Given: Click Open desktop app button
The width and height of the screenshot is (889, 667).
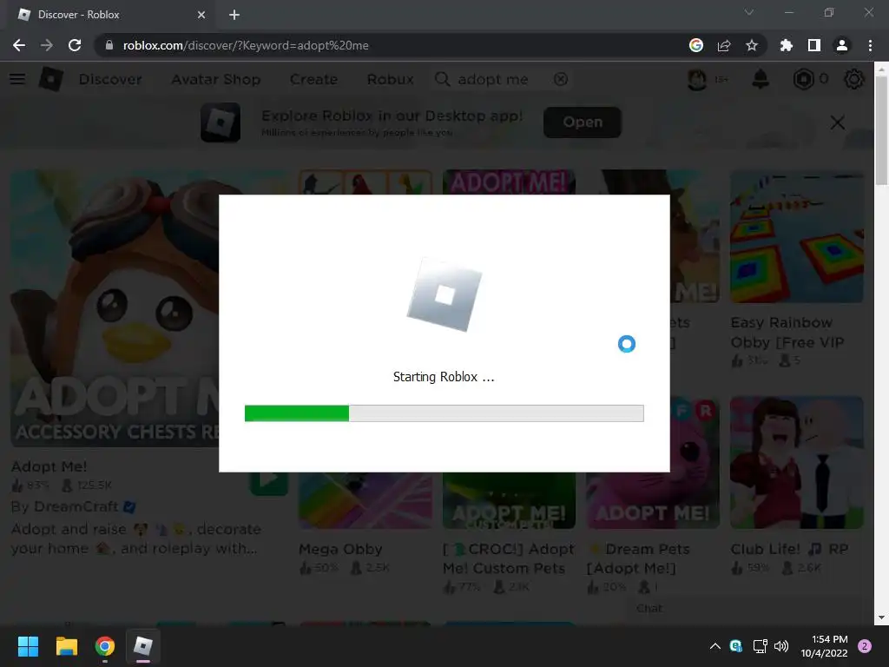Looking at the screenshot, I should [x=583, y=122].
